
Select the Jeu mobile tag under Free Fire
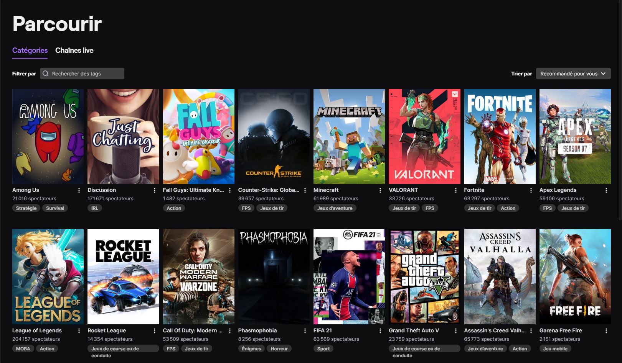point(555,349)
